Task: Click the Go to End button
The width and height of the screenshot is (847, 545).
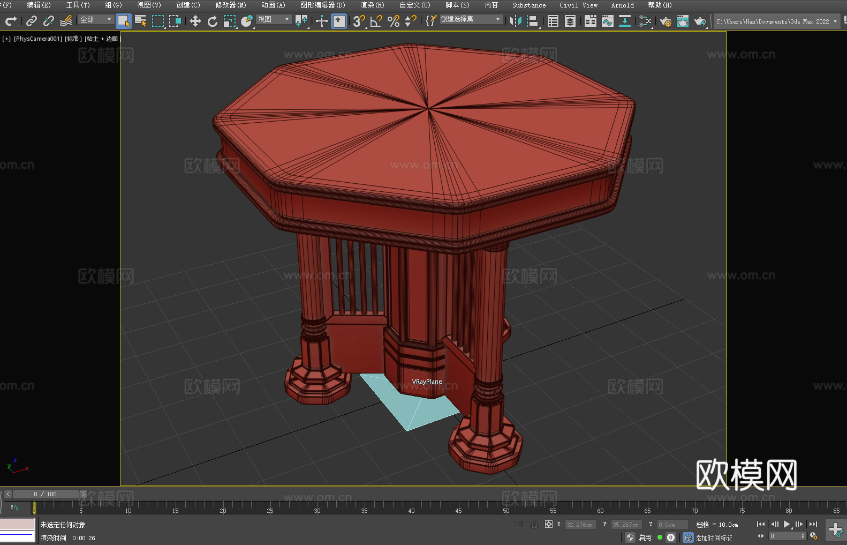Action: coord(813,524)
